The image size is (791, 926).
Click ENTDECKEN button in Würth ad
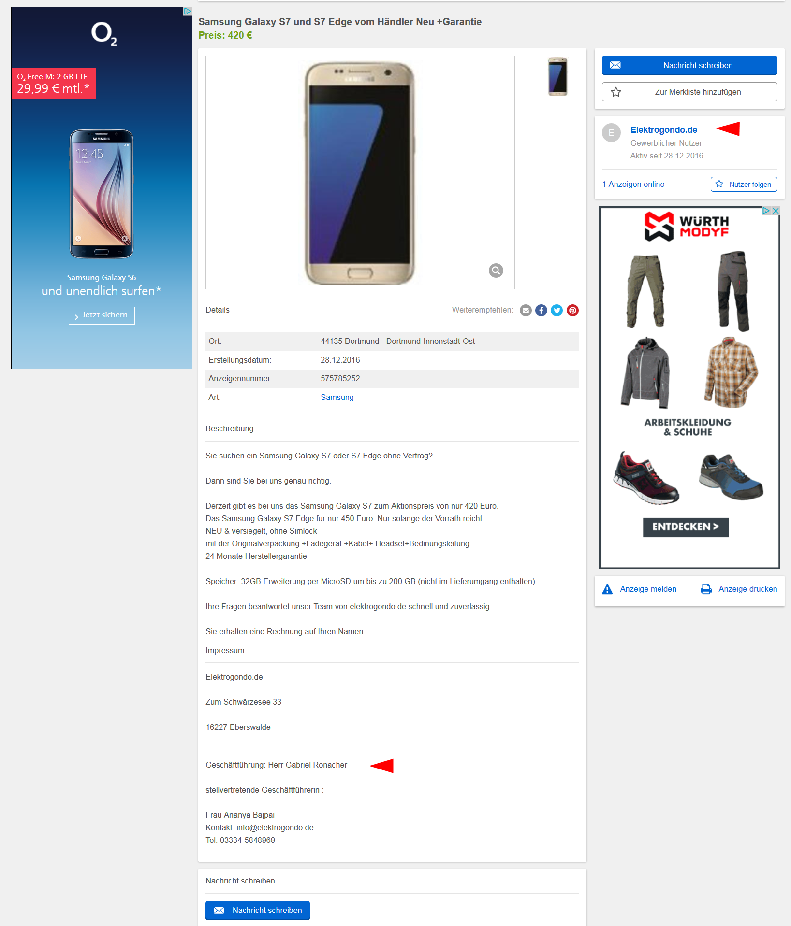point(686,527)
